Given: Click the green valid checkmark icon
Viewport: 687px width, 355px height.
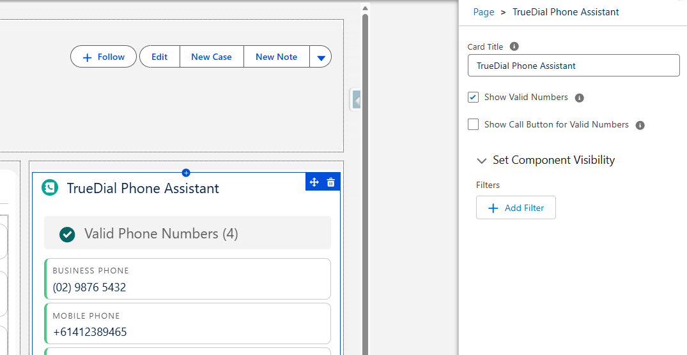Looking at the screenshot, I should pyautogui.click(x=67, y=235).
